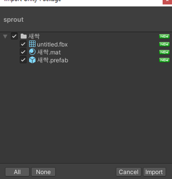The height and width of the screenshot is (179, 172).
Task: Click the 새싹 folder icon
Action: [24, 36]
